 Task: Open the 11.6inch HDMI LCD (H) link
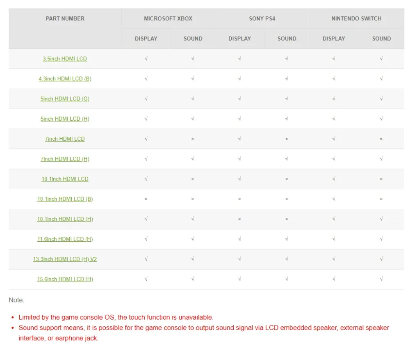pyautogui.click(x=65, y=239)
